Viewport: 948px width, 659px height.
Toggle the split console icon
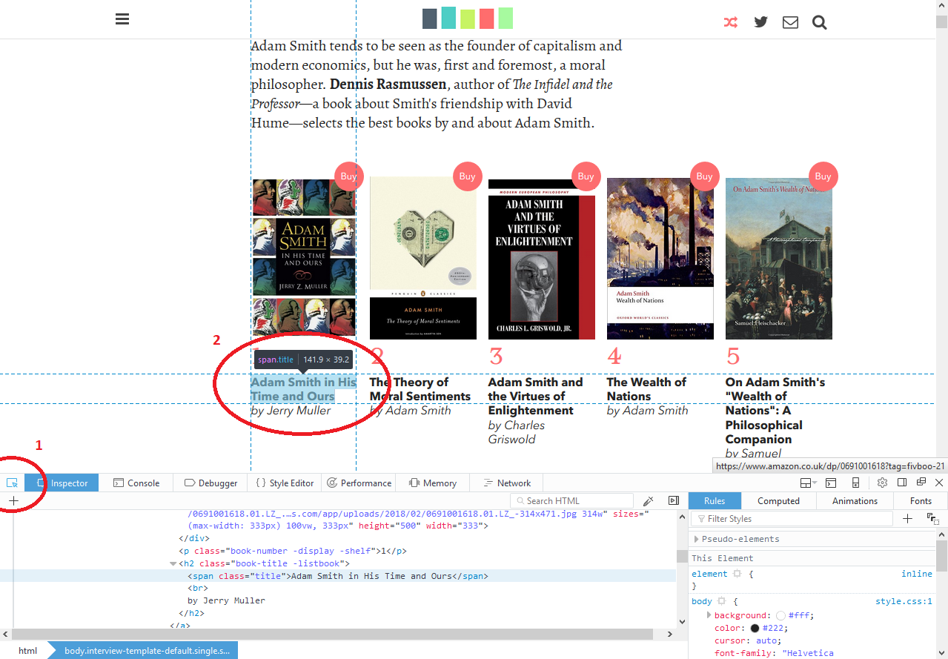[831, 483]
